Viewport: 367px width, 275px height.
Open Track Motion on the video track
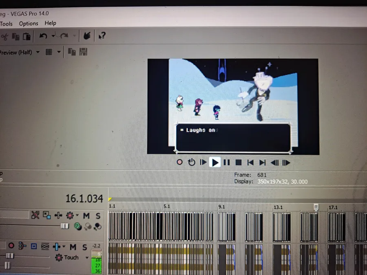coord(47,215)
